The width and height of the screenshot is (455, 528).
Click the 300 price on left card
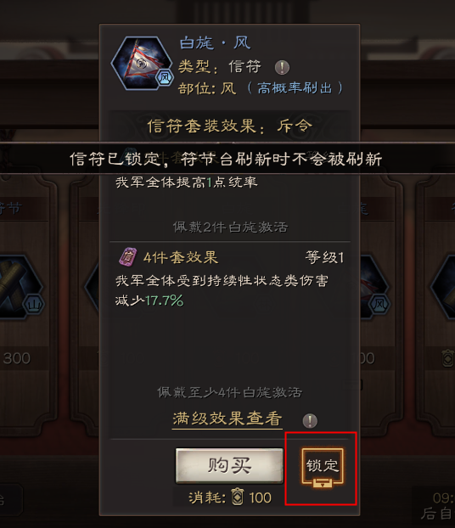(x=17, y=358)
